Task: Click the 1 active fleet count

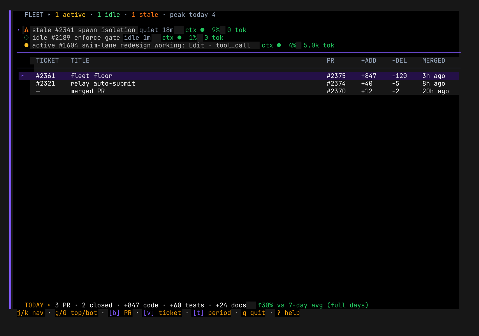Action: [70, 15]
